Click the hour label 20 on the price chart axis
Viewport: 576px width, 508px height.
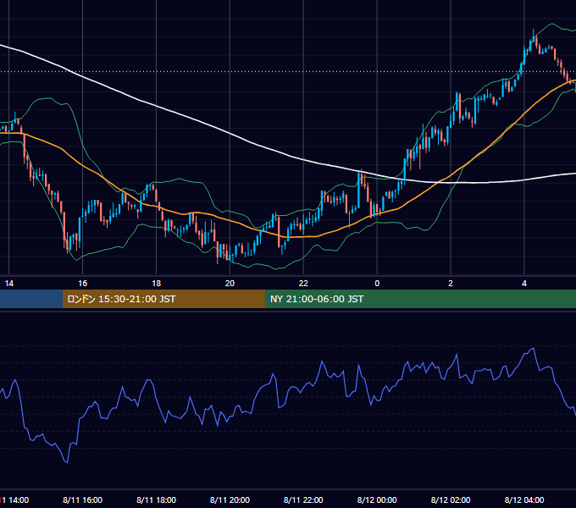click(230, 284)
